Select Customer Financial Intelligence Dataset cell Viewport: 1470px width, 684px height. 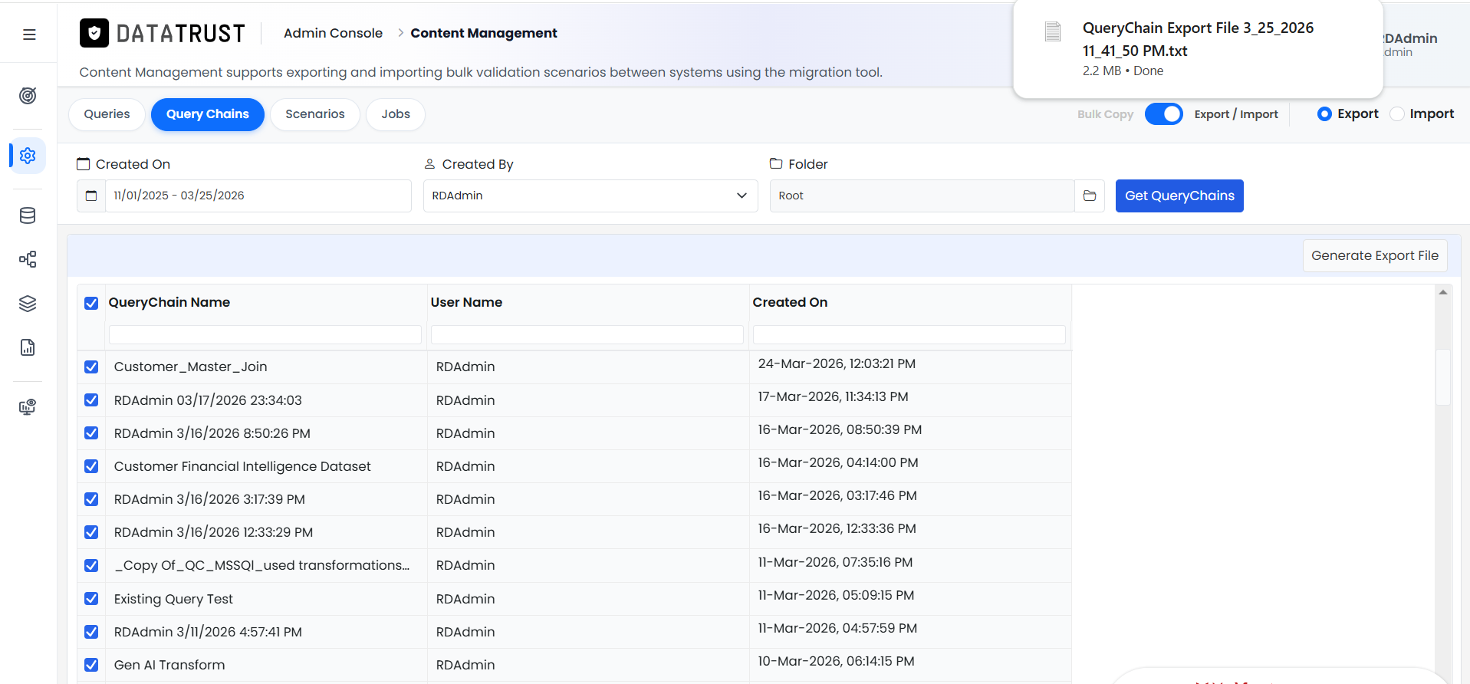[x=266, y=466]
